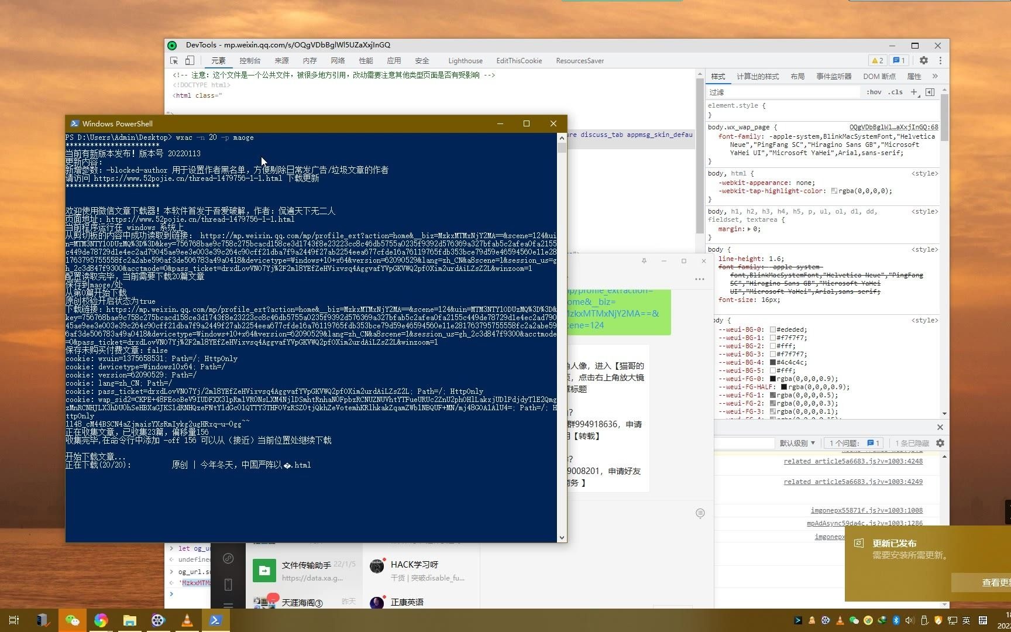Switch to the 元素 tab in DevTools
This screenshot has width=1011, height=632.
coord(218,60)
